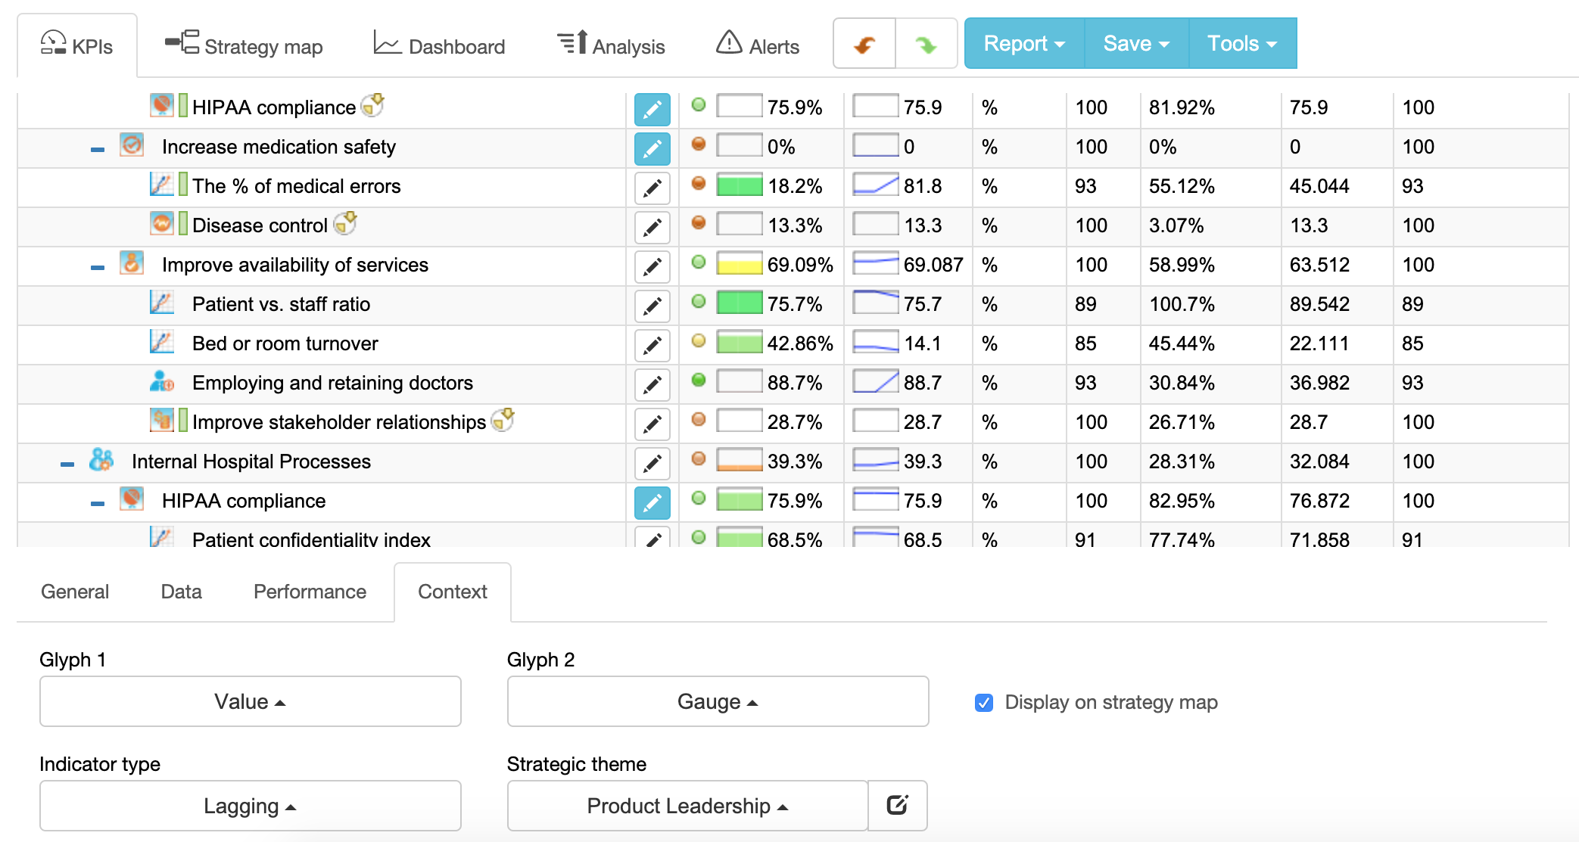Open the Product Leadership theme selector
Screen dimensions: 1579x842
686,806
